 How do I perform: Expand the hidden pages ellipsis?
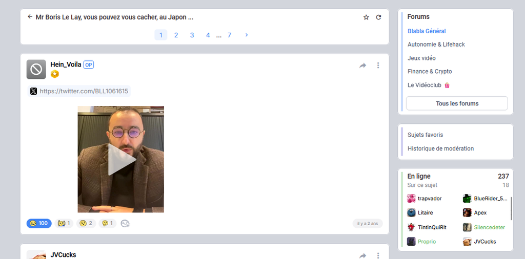click(219, 35)
